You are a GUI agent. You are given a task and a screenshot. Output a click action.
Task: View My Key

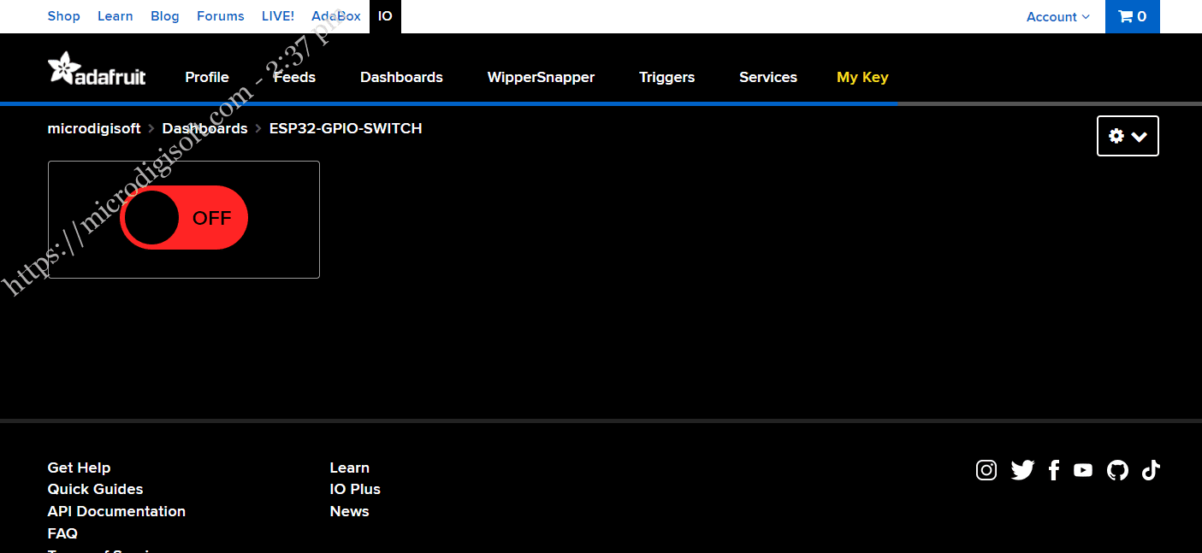[x=862, y=77]
